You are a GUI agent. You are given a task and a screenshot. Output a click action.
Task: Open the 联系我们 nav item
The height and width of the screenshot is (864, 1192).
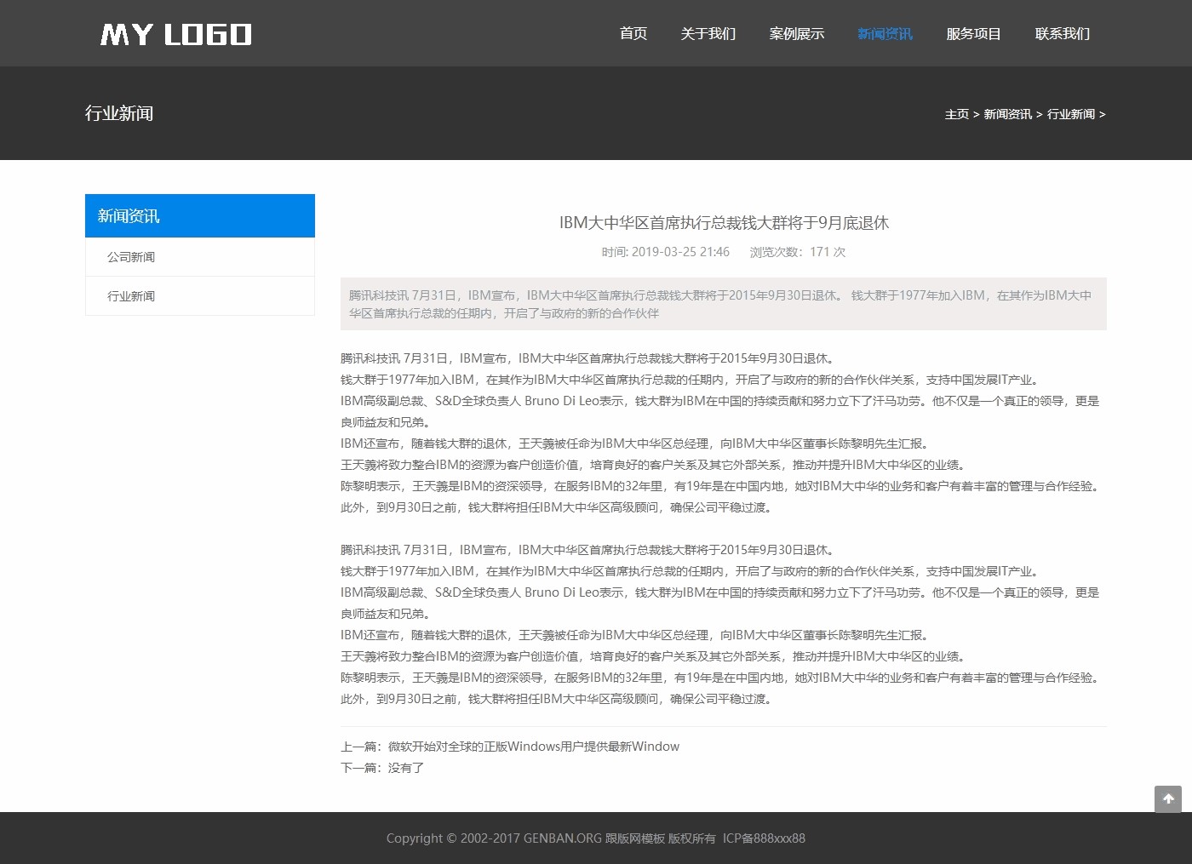(x=1063, y=34)
